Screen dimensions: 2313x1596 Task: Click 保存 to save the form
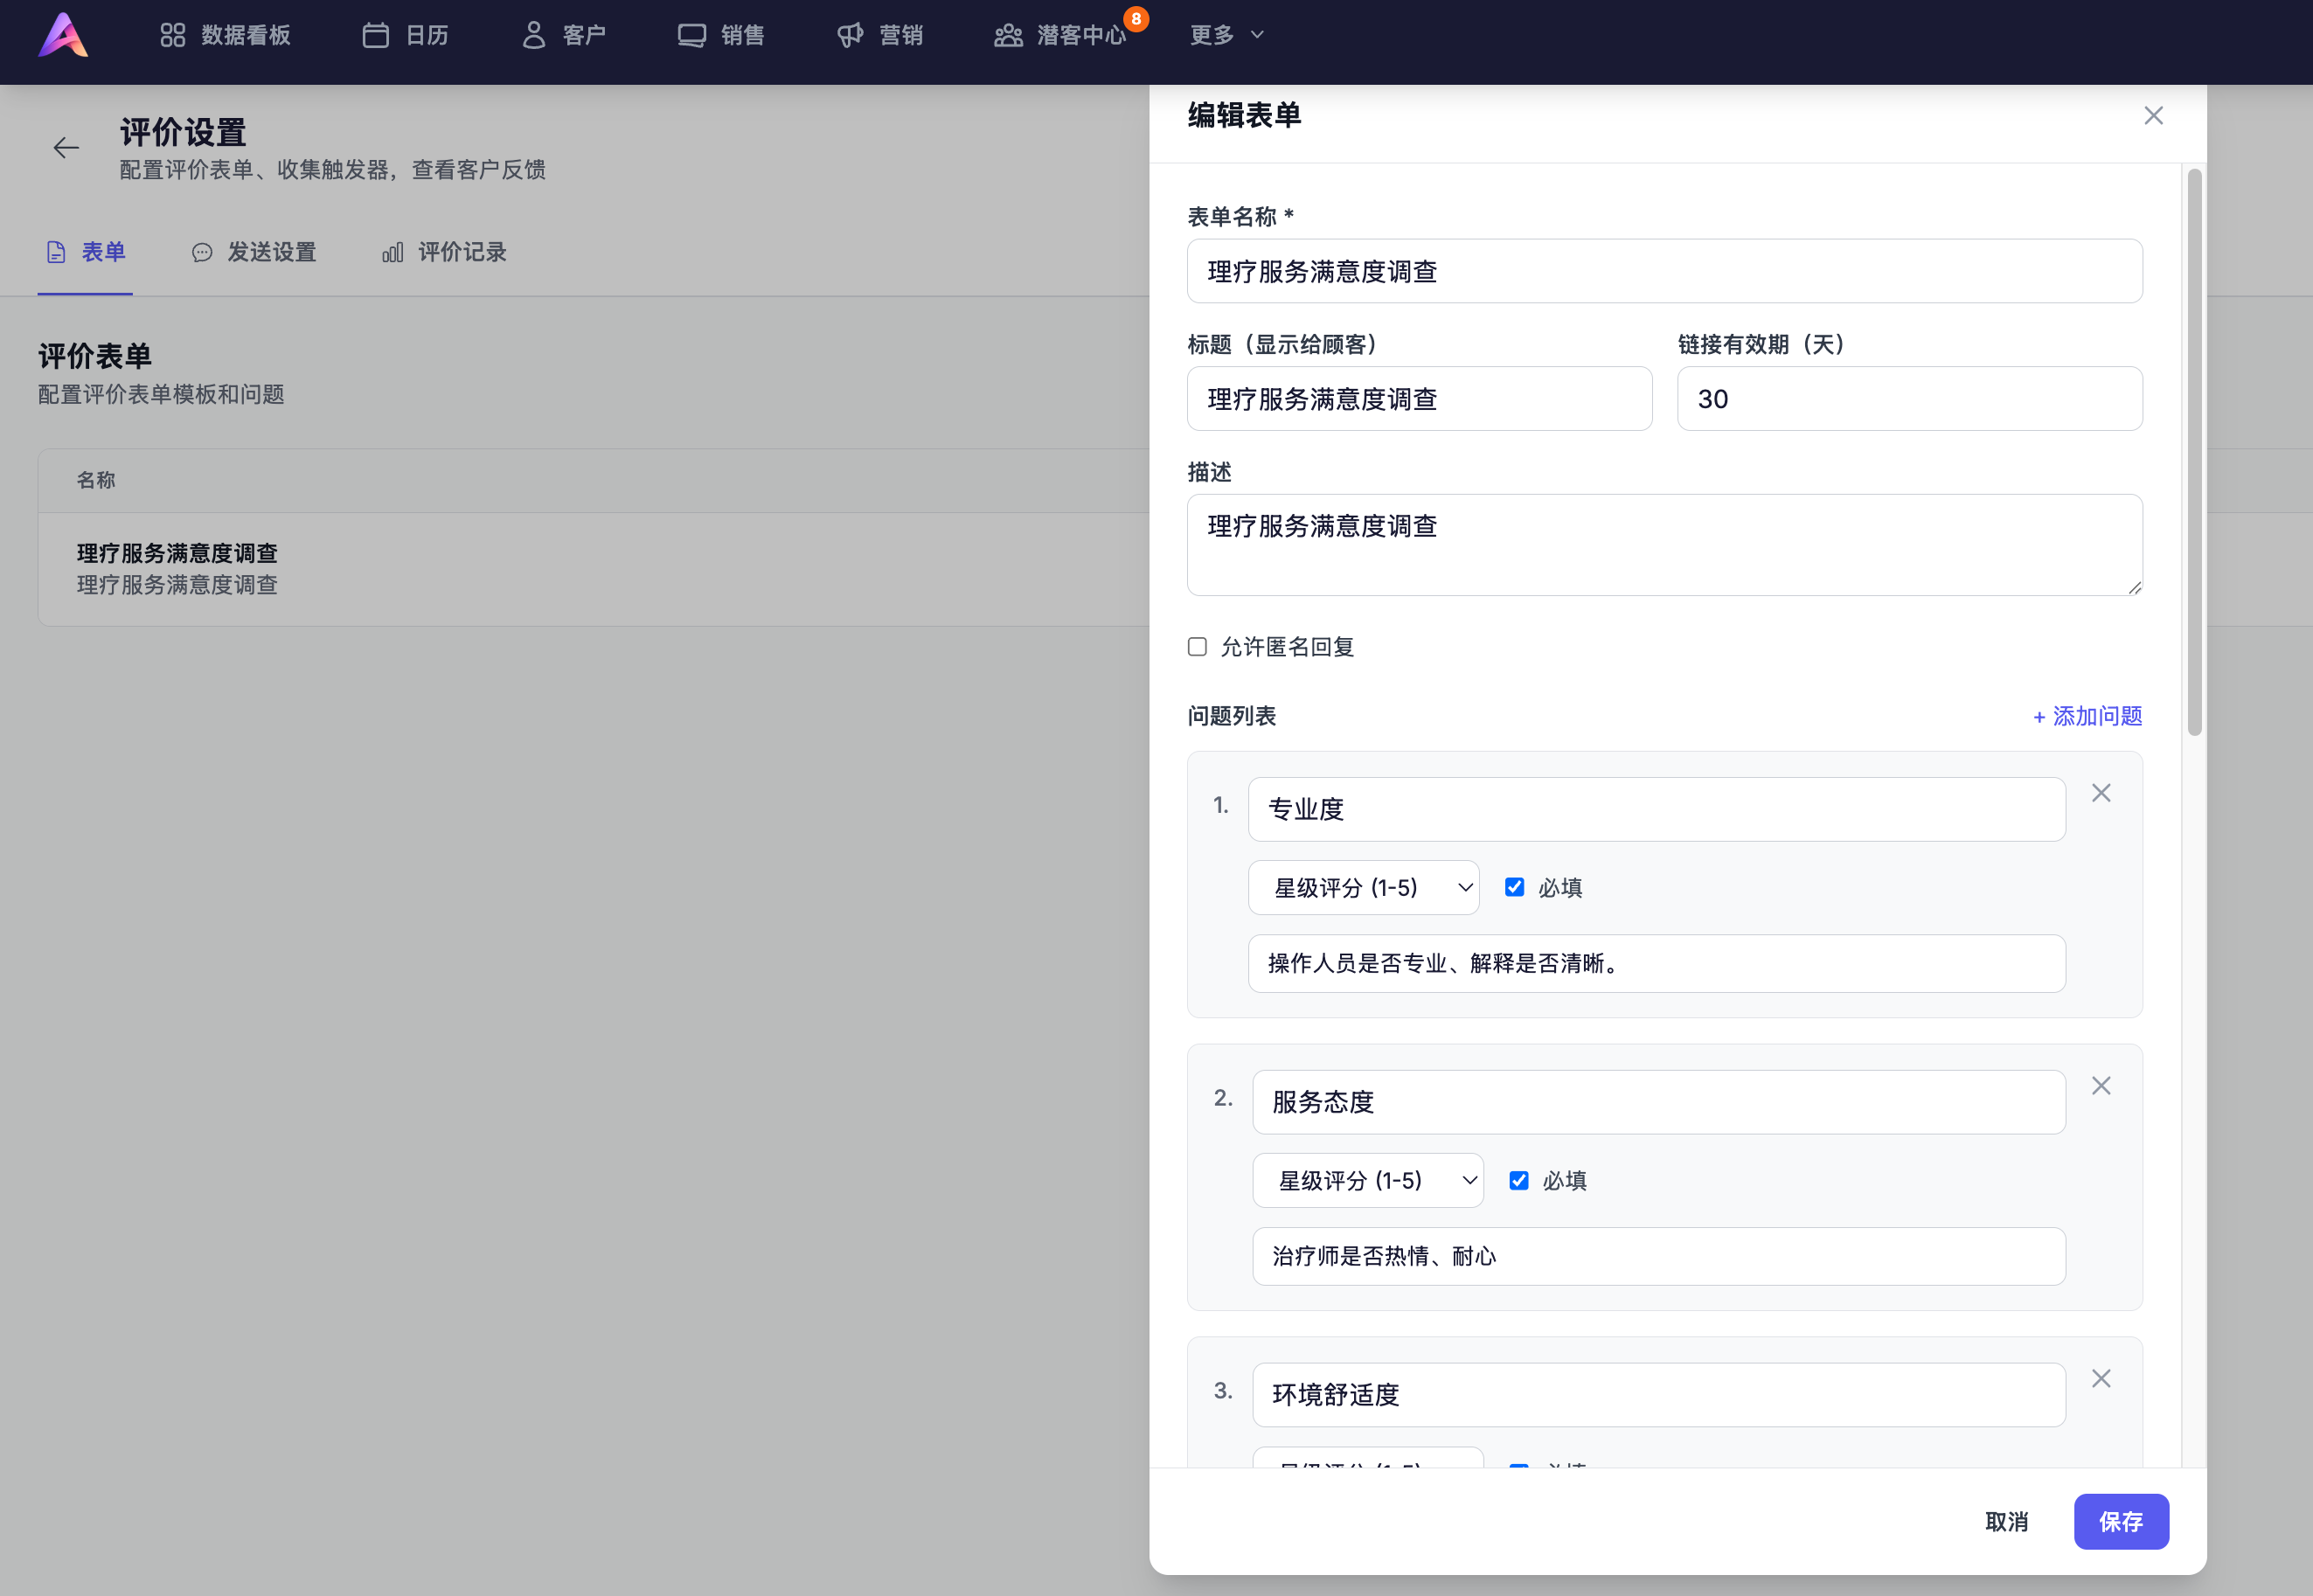click(x=2120, y=1521)
